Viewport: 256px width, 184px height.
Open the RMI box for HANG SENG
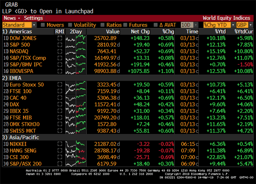tap(60, 151)
